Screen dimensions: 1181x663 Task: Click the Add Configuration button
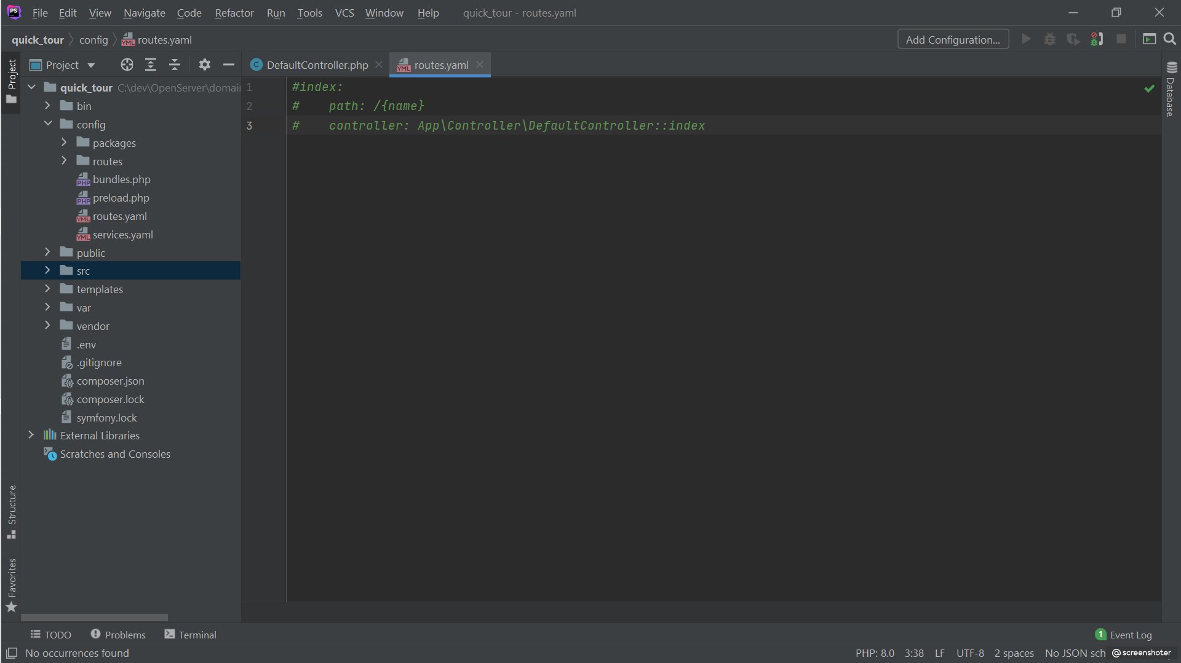952,39
